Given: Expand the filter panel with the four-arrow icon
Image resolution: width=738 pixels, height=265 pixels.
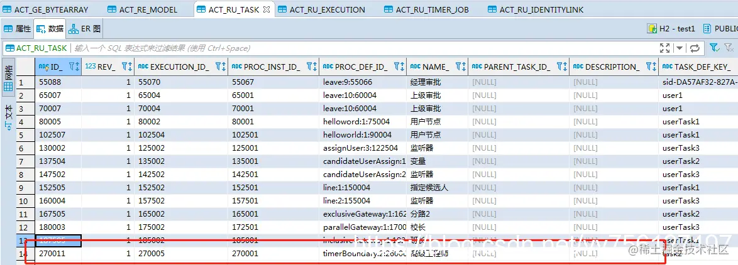Looking at the screenshot, I should (x=664, y=48).
